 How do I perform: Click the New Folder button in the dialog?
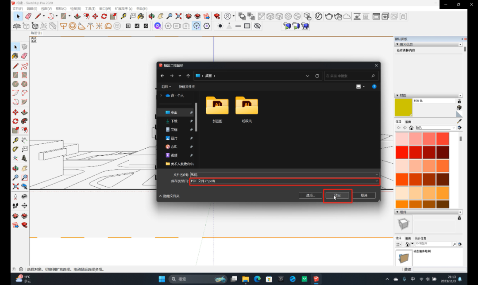(x=187, y=87)
